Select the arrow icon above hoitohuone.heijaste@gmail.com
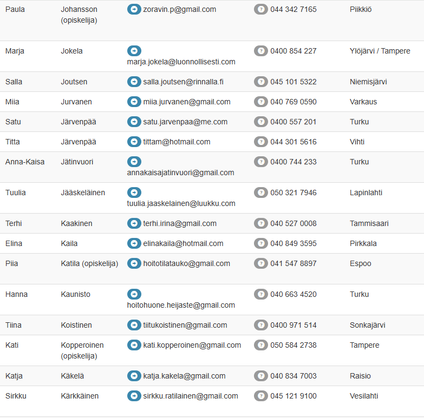Image resolution: width=424 pixels, height=418 pixels. [134, 294]
